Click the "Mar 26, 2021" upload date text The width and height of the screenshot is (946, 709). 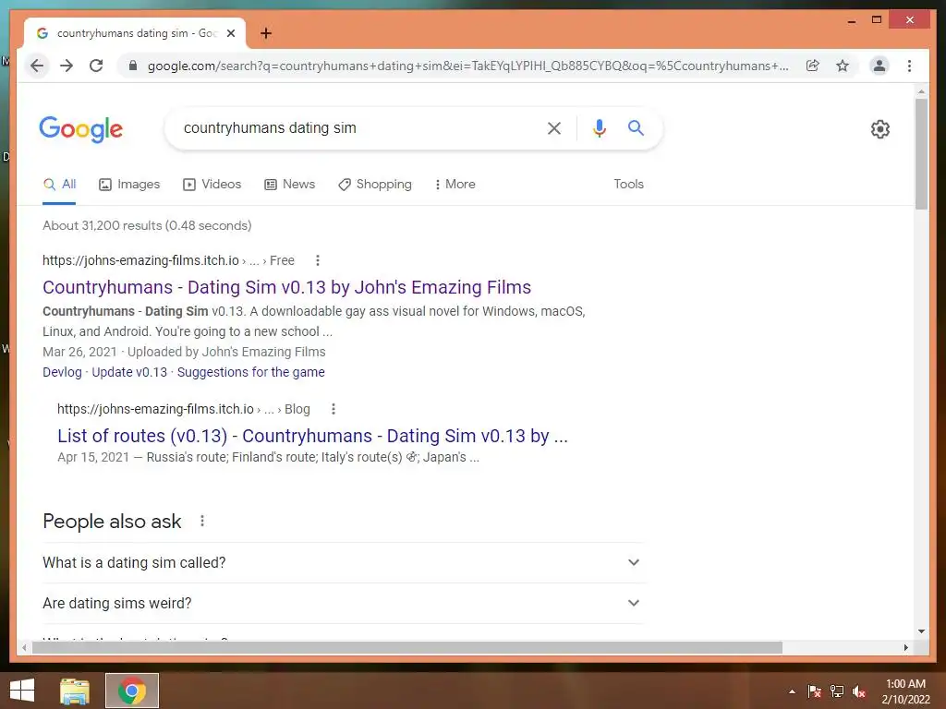click(x=79, y=352)
